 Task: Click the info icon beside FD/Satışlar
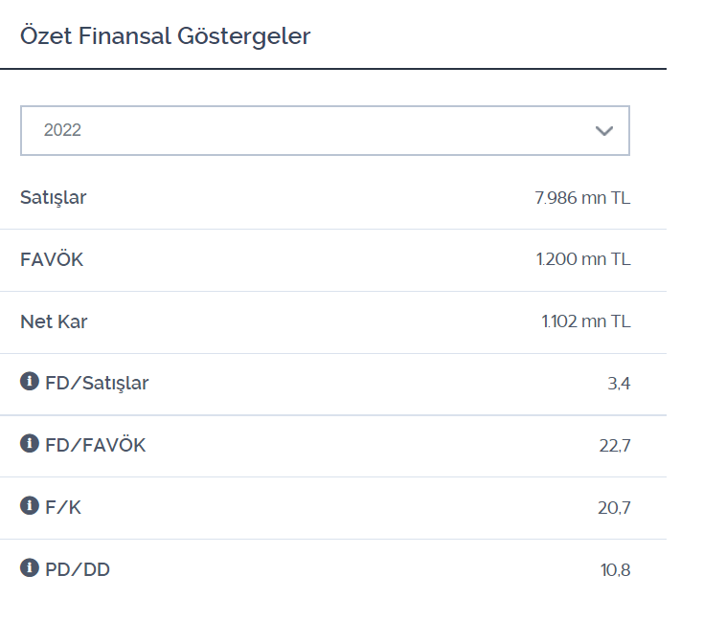tap(30, 382)
